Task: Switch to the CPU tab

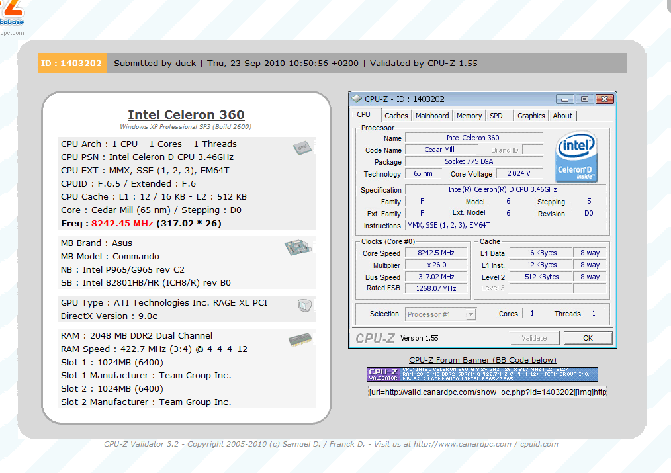Action: [x=364, y=114]
